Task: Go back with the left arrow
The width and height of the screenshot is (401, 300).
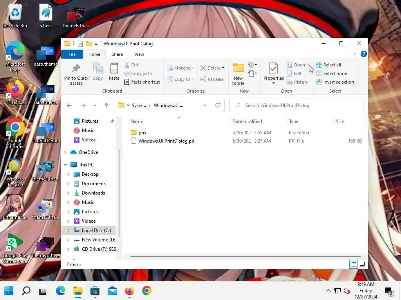Action: pyautogui.click(x=69, y=105)
